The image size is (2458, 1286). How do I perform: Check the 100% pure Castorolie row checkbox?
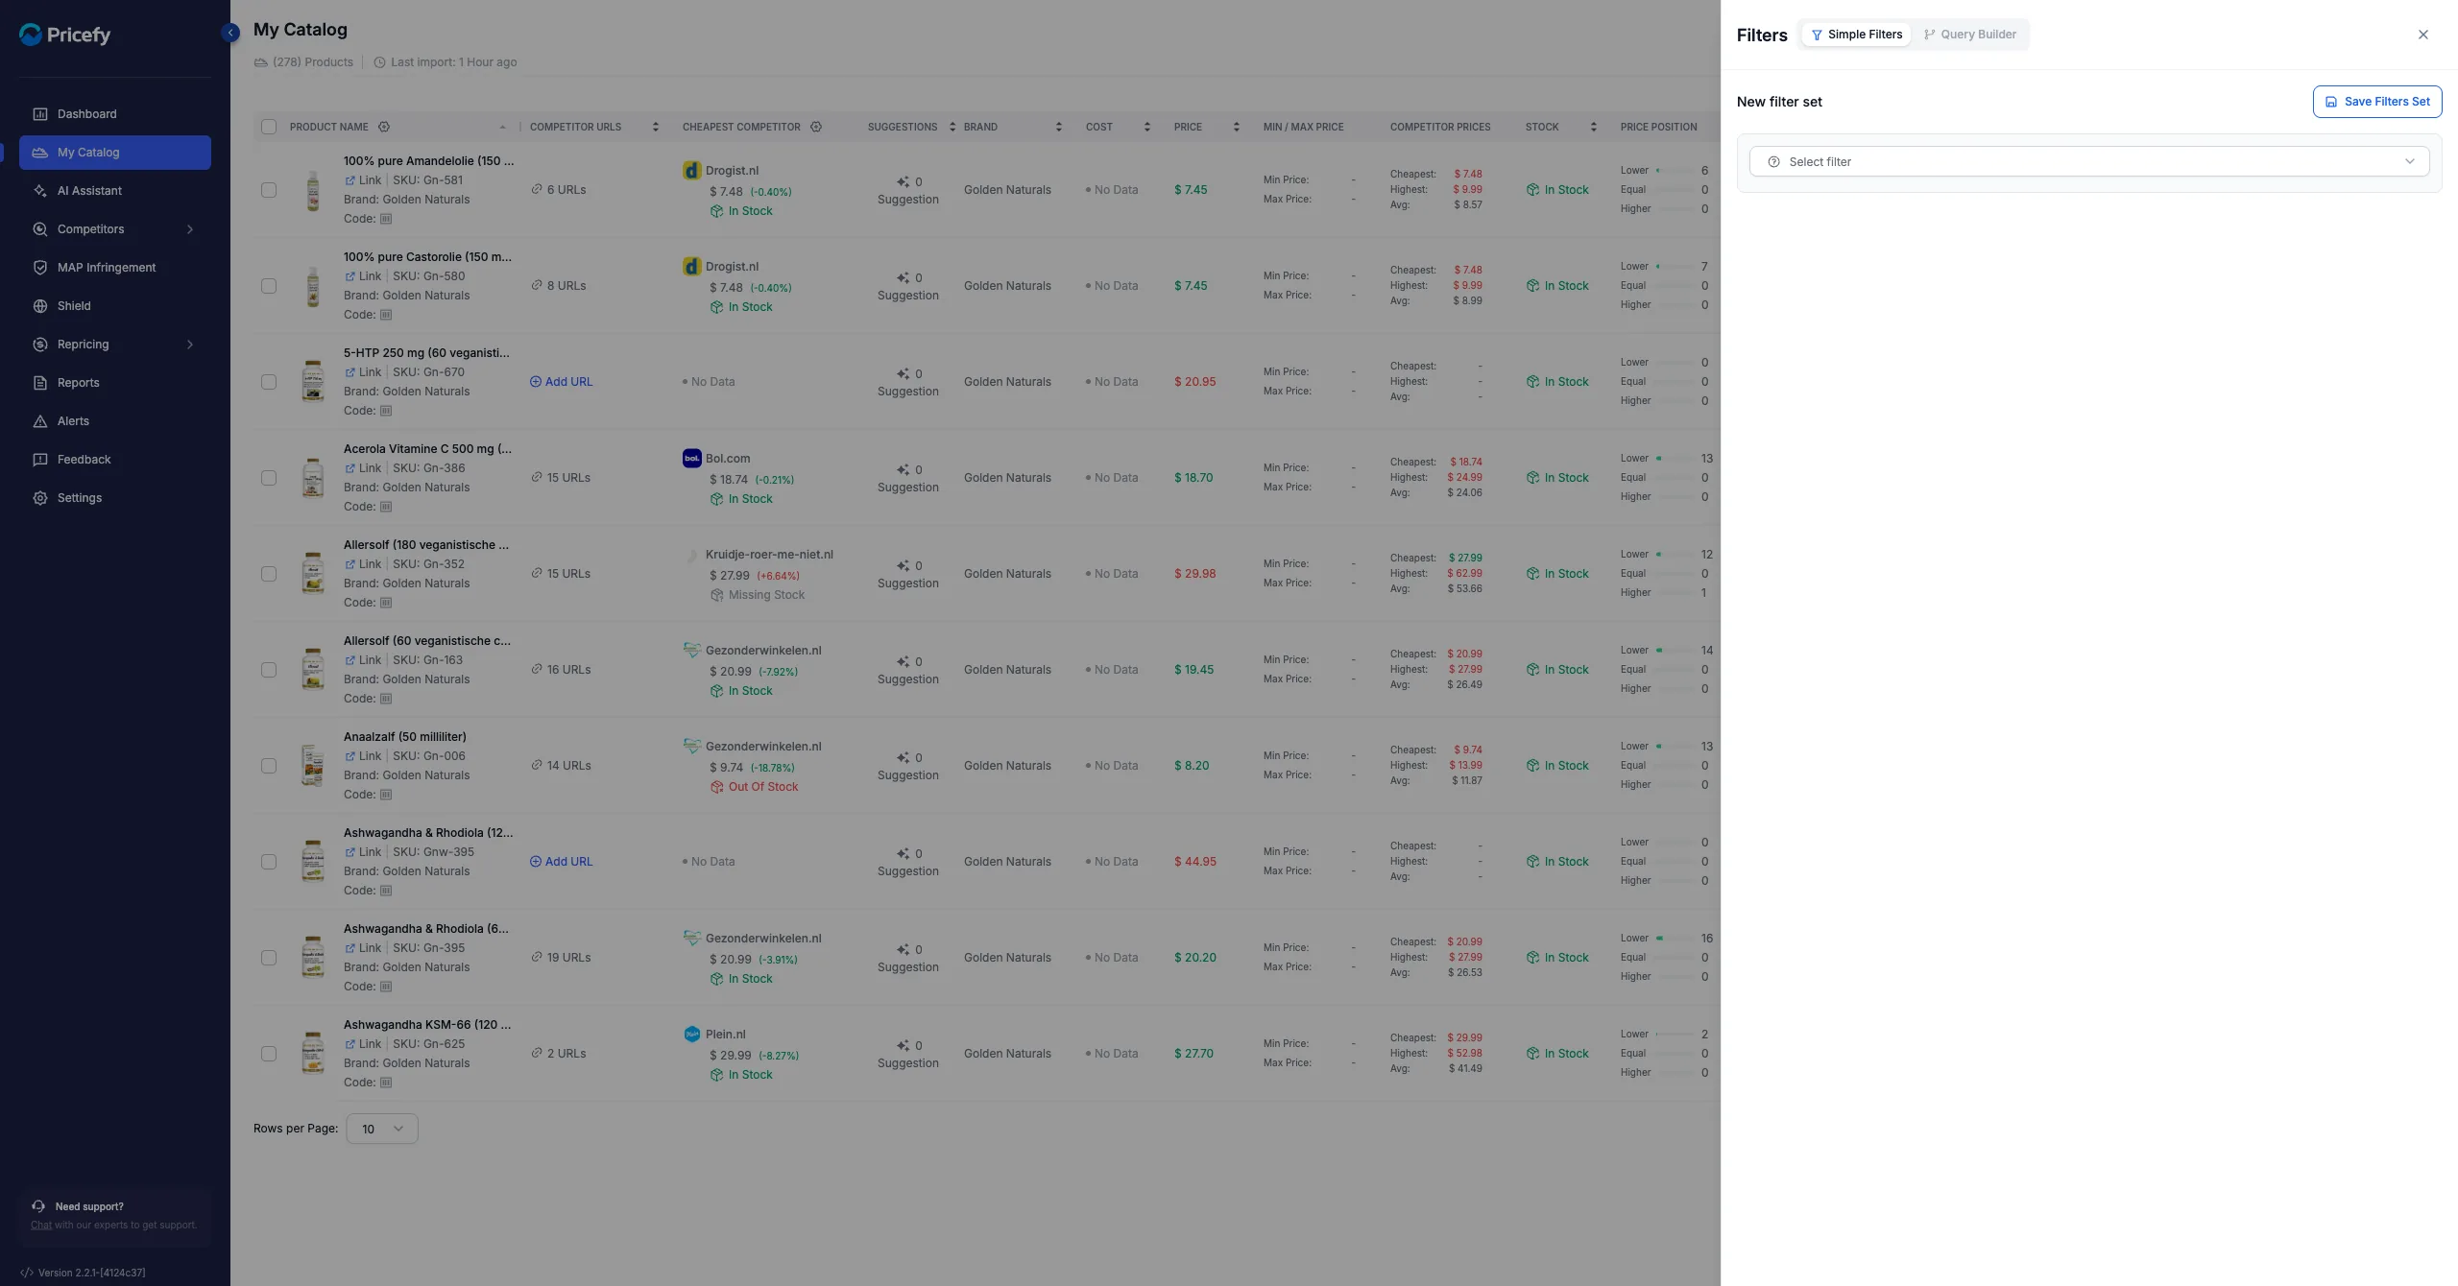click(269, 286)
